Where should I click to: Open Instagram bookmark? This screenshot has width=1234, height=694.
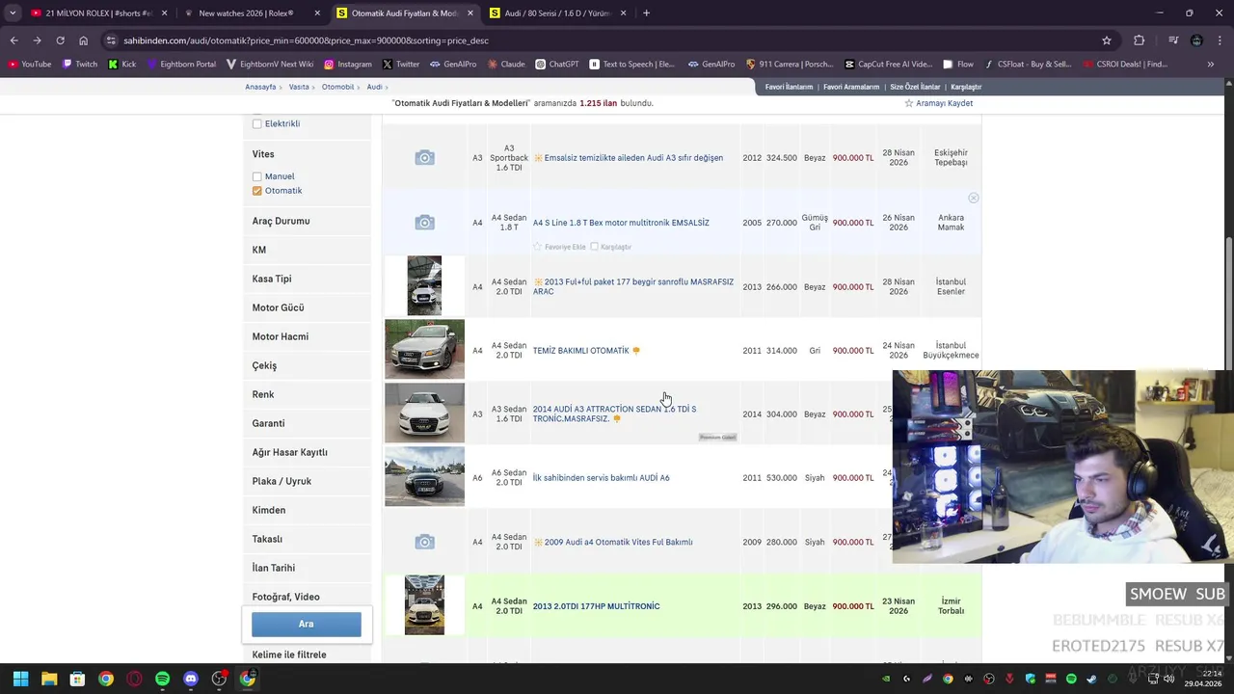point(348,65)
